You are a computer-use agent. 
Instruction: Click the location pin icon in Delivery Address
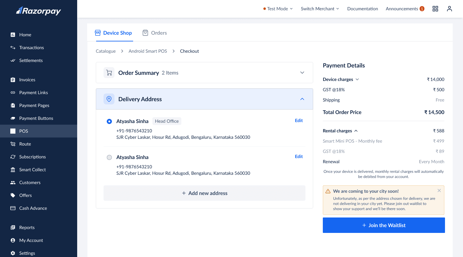coord(109,99)
